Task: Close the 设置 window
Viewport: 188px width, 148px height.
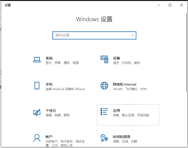Action: [x=182, y=5]
